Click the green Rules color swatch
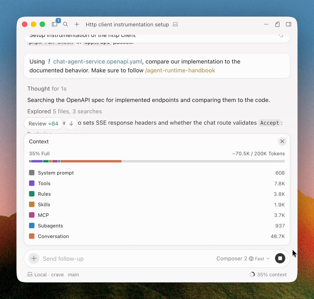Viewport: 314px width, 299px height. tap(32, 194)
